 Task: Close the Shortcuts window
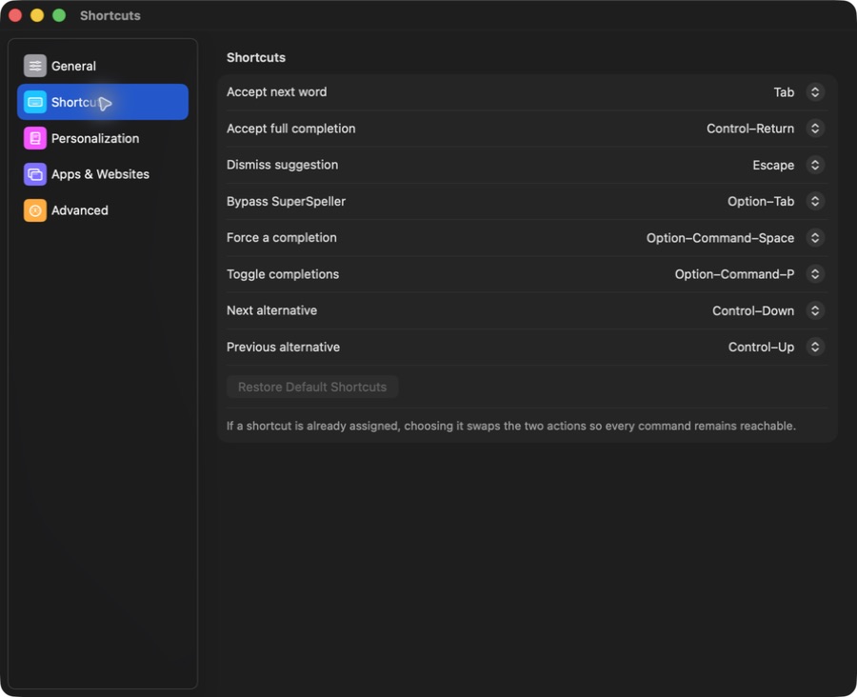pyautogui.click(x=15, y=15)
